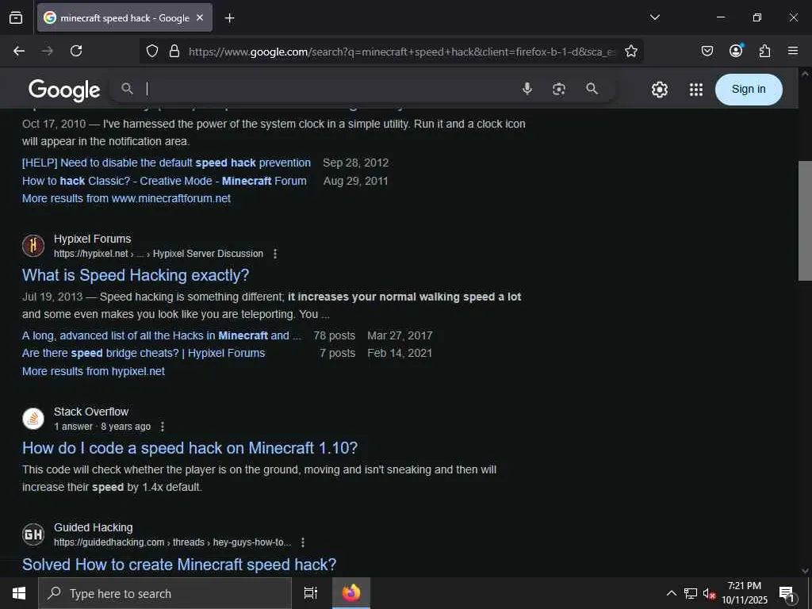
Task: Open speed hack prevention help link
Action: point(167,163)
